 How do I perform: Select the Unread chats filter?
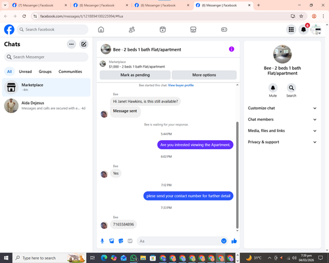coord(25,72)
